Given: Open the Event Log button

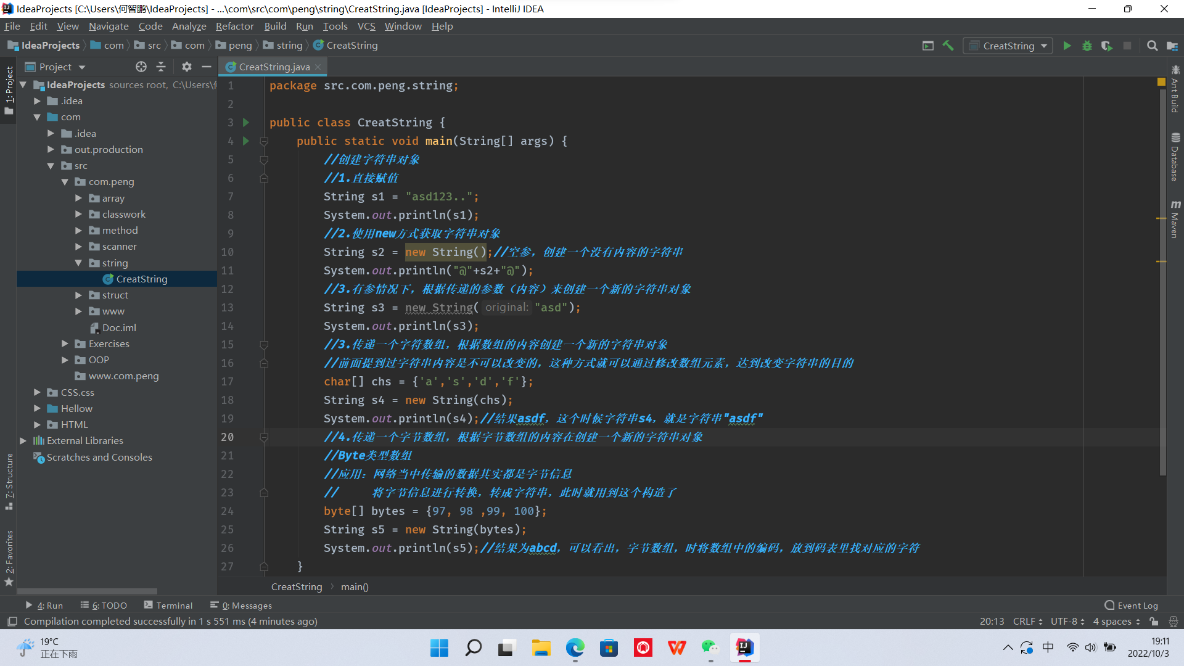Looking at the screenshot, I should [1131, 606].
